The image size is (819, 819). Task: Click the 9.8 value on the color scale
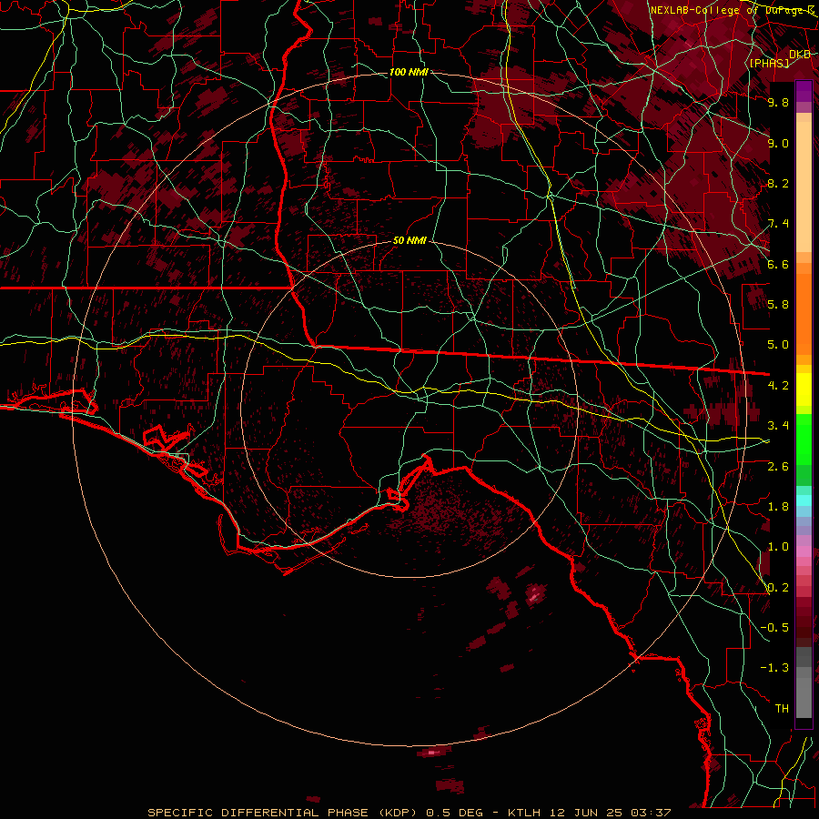pos(778,102)
